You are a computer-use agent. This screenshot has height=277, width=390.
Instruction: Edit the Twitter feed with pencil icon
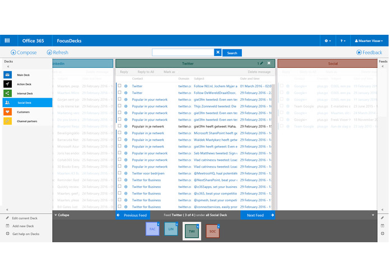pos(261,63)
